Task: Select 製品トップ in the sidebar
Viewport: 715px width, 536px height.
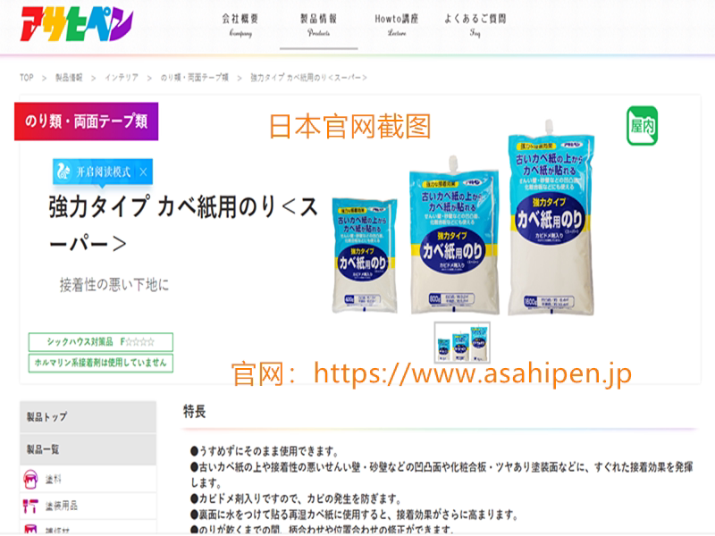Action: pos(88,416)
